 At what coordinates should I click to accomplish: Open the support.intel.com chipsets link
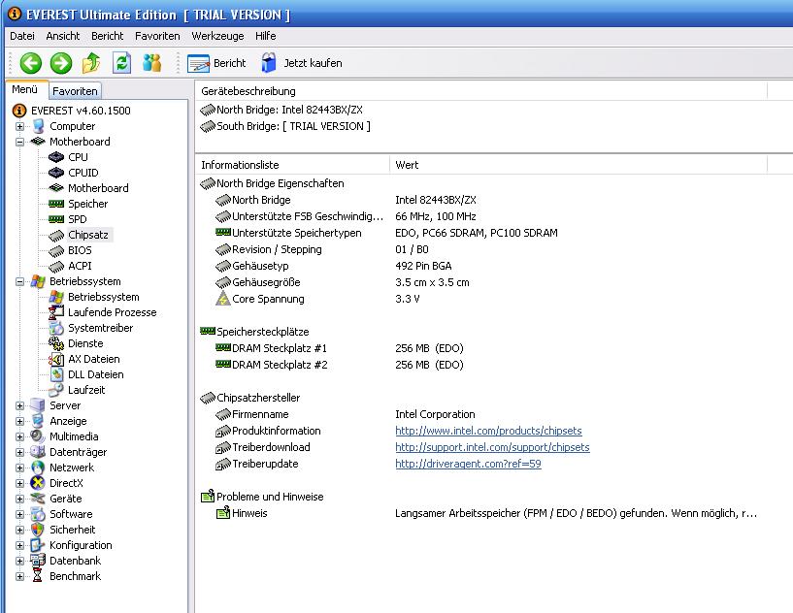(x=492, y=447)
